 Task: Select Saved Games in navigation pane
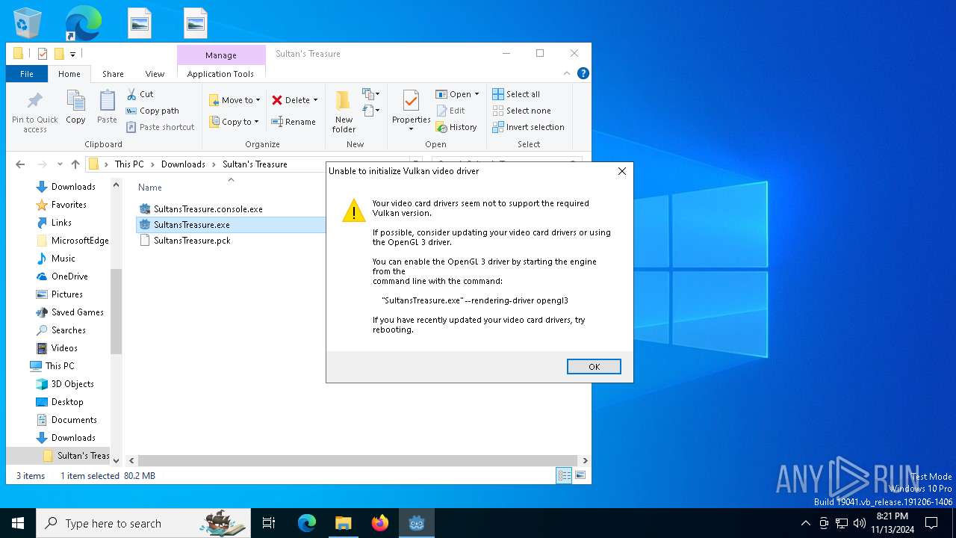coord(77,312)
